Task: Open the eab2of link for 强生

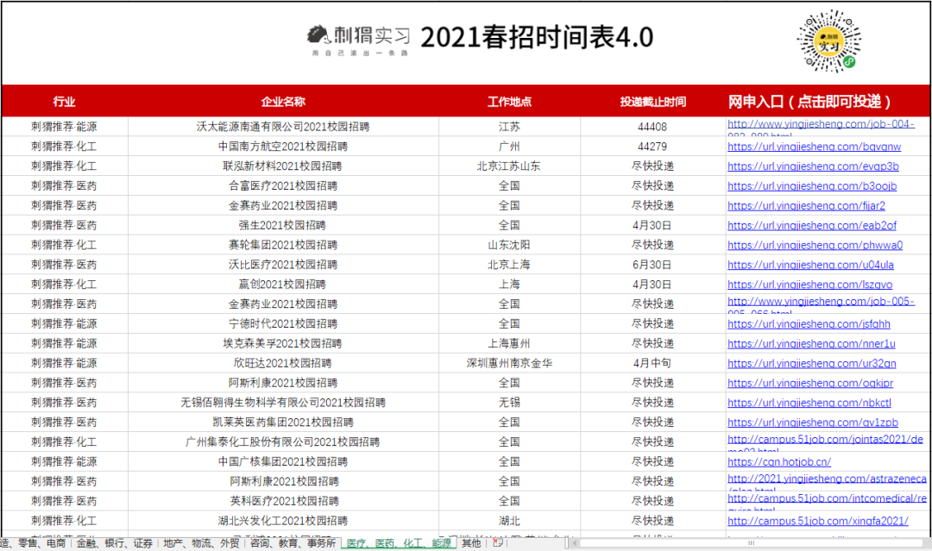Action: point(812,226)
